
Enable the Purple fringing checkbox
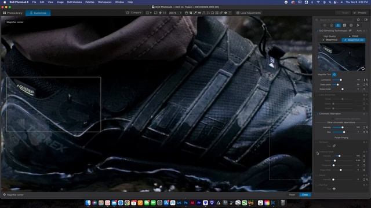(x=341, y=138)
